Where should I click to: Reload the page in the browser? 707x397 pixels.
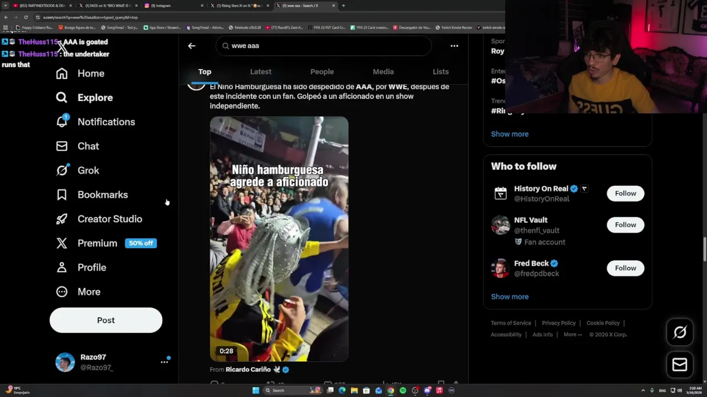point(25,17)
